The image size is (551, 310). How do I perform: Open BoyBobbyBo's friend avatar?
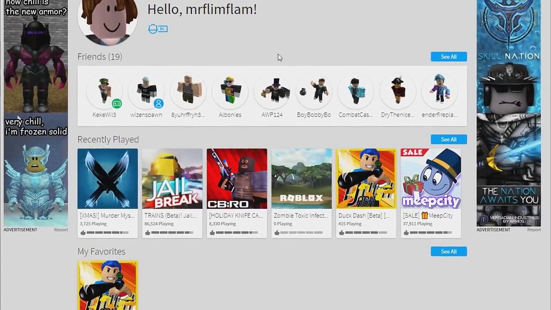[x=314, y=90]
